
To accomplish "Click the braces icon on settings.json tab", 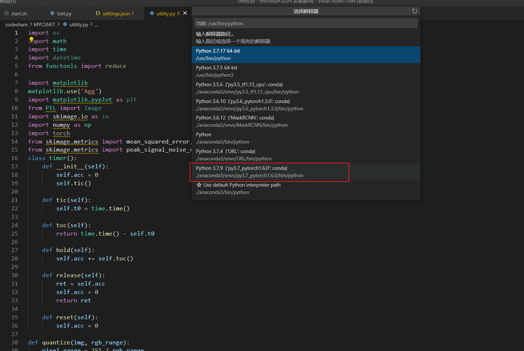I will pos(98,13).
